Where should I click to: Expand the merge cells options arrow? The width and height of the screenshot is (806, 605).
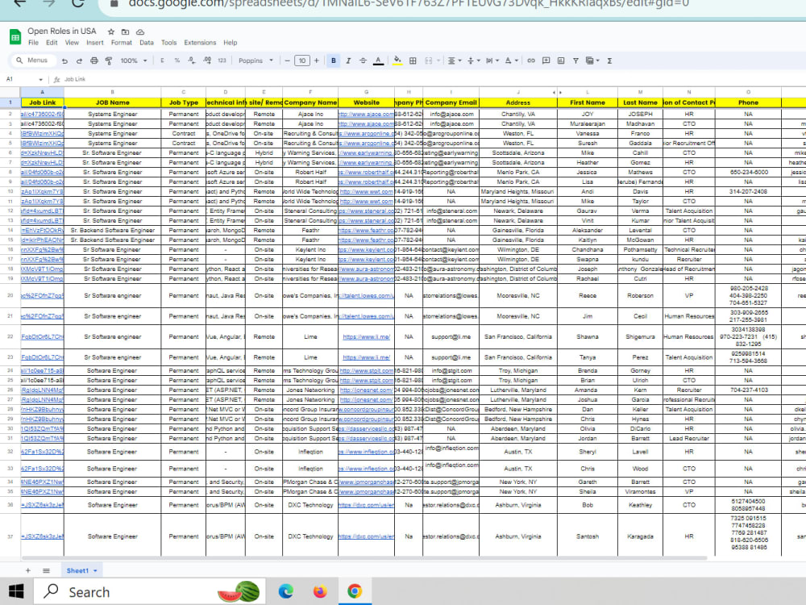438,60
